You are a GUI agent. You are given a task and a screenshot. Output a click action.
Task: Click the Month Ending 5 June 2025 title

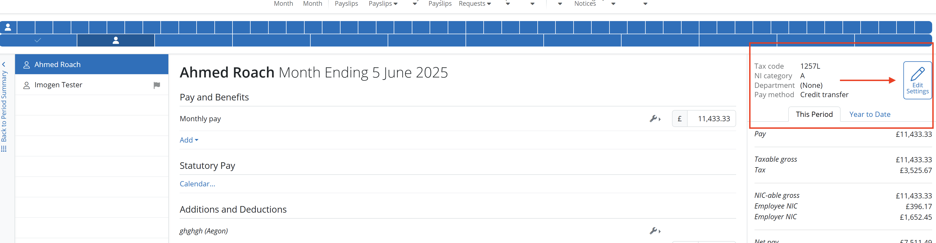coord(363,73)
